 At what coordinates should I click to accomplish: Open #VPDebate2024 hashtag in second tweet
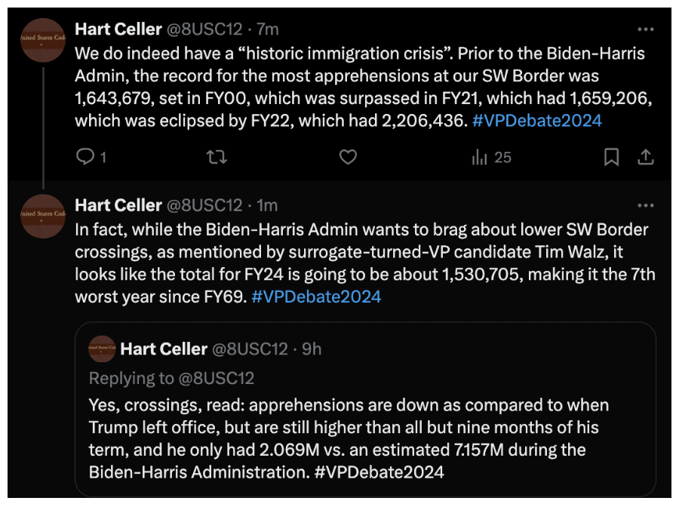coord(316,297)
